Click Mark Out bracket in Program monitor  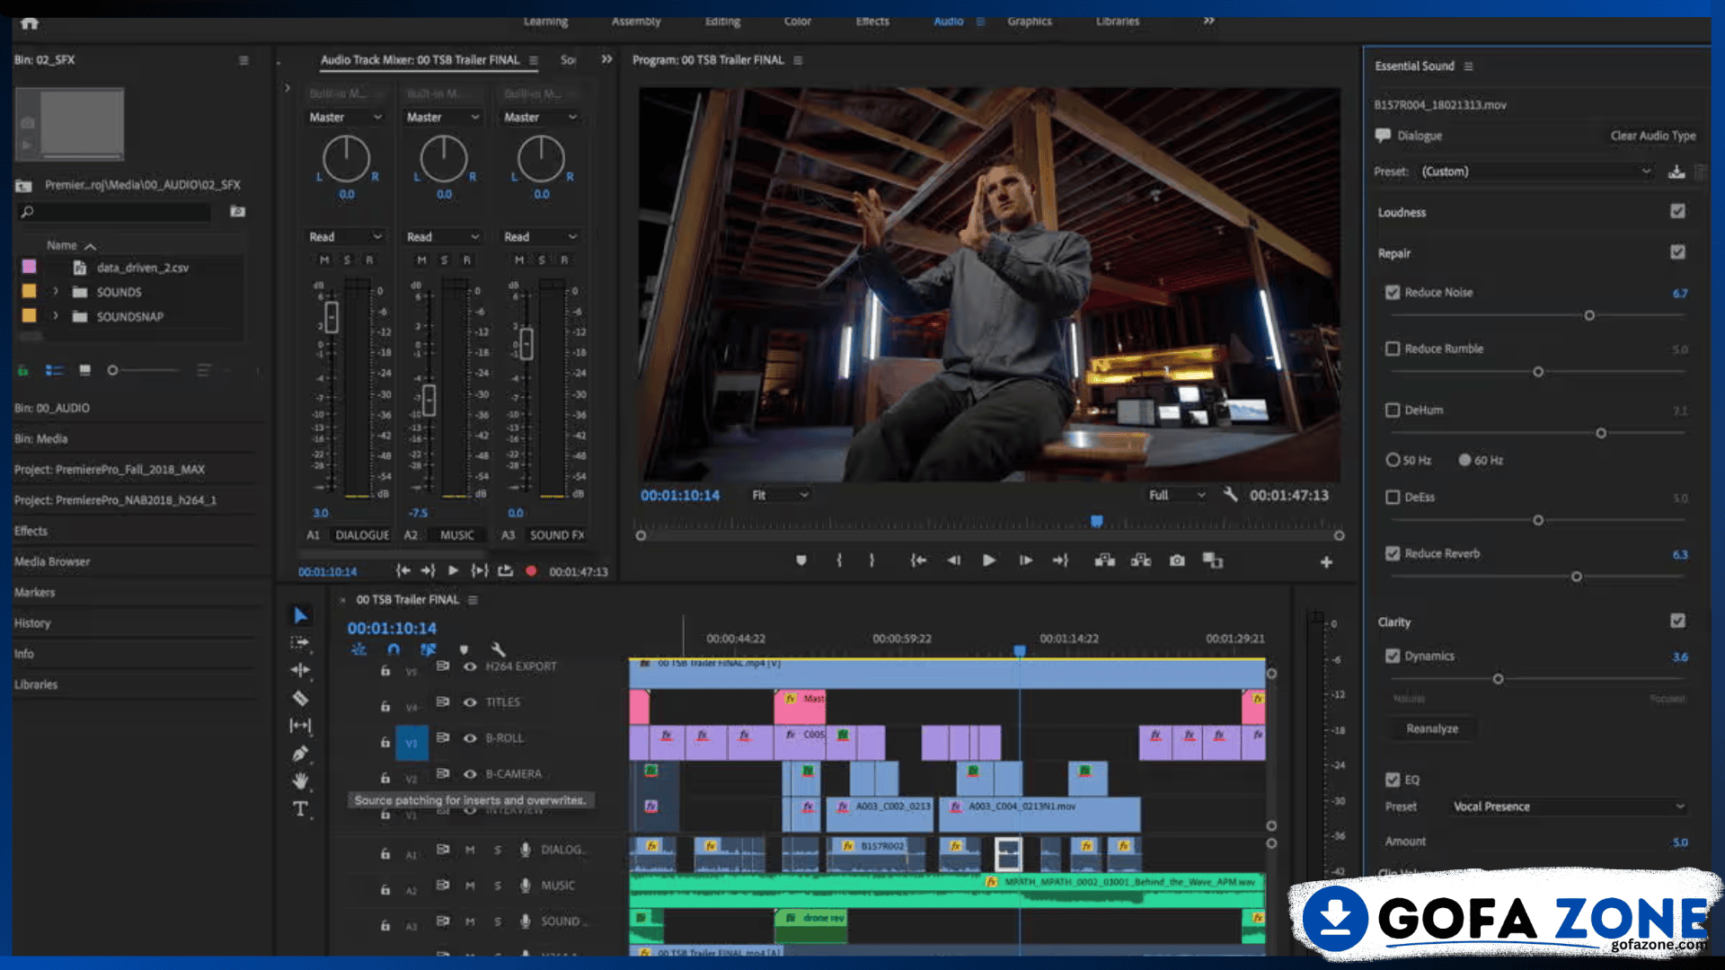[x=871, y=560]
